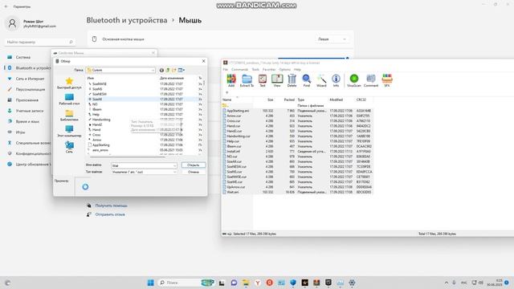Click WinRAR's Delete trash icon

[292, 80]
